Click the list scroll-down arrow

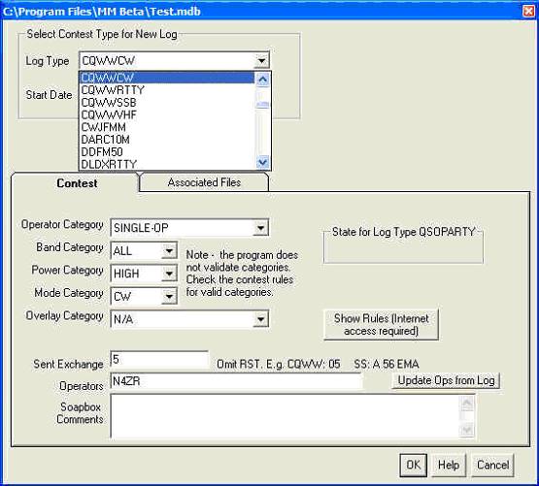point(262,162)
